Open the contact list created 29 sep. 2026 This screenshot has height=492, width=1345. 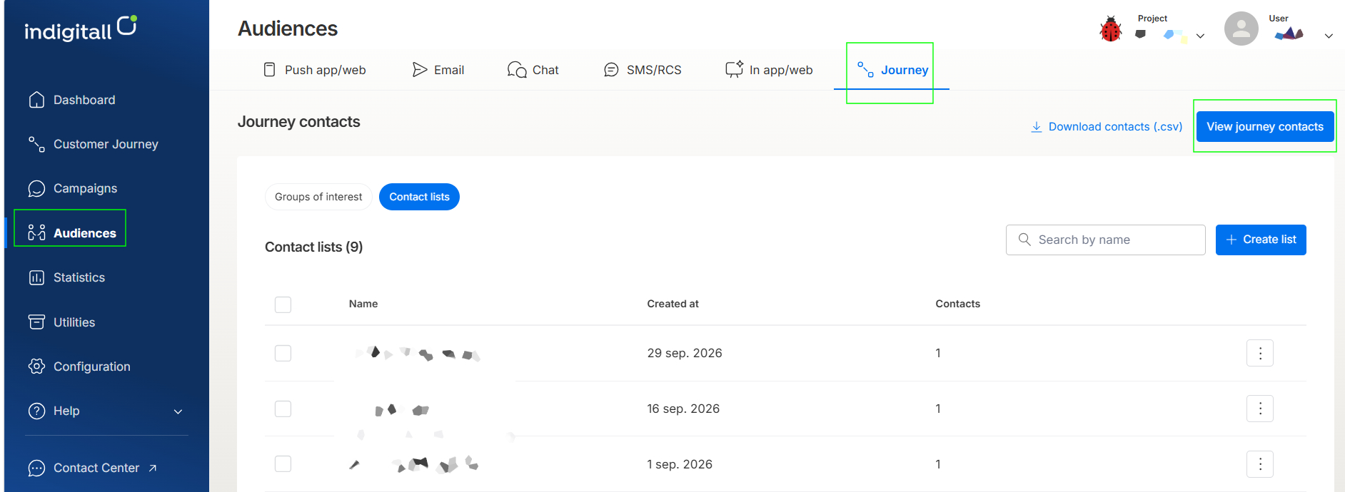(x=418, y=353)
